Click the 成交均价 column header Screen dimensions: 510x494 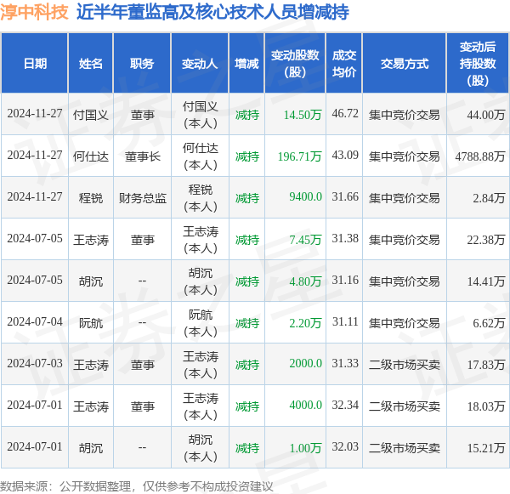344,63
